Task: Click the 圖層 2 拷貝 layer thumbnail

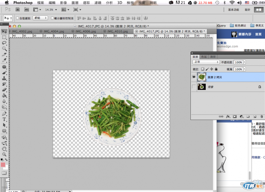Action: [202, 77]
